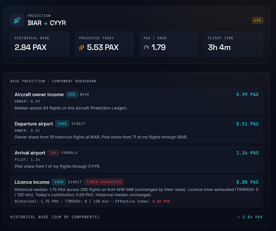Click the 62% confidence badge
Viewport: 276px width, 231px height.
pos(258,20)
